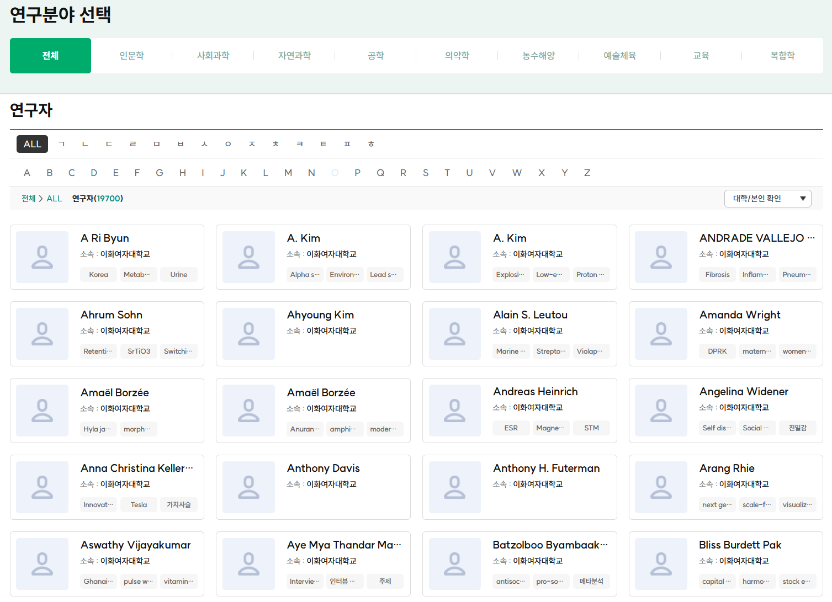Image resolution: width=832 pixels, height=602 pixels.
Task: Click the profile avatar of Anthony Davis
Action: 248,487
